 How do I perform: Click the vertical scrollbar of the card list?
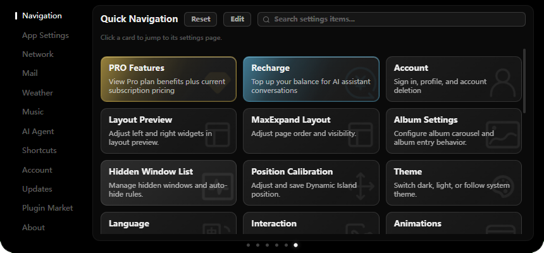click(524, 80)
